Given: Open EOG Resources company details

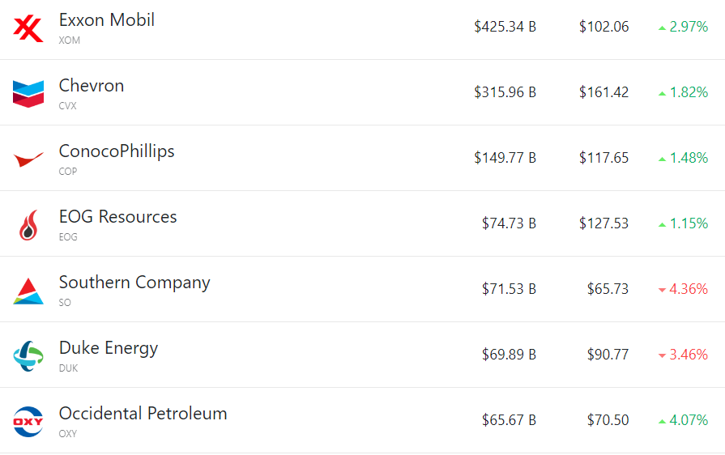Looking at the screenshot, I should coord(117,217).
